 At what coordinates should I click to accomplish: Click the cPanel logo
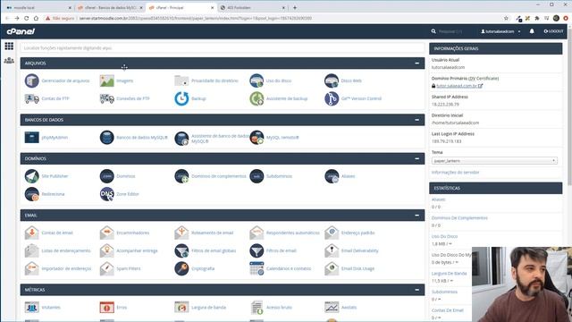click(x=21, y=32)
